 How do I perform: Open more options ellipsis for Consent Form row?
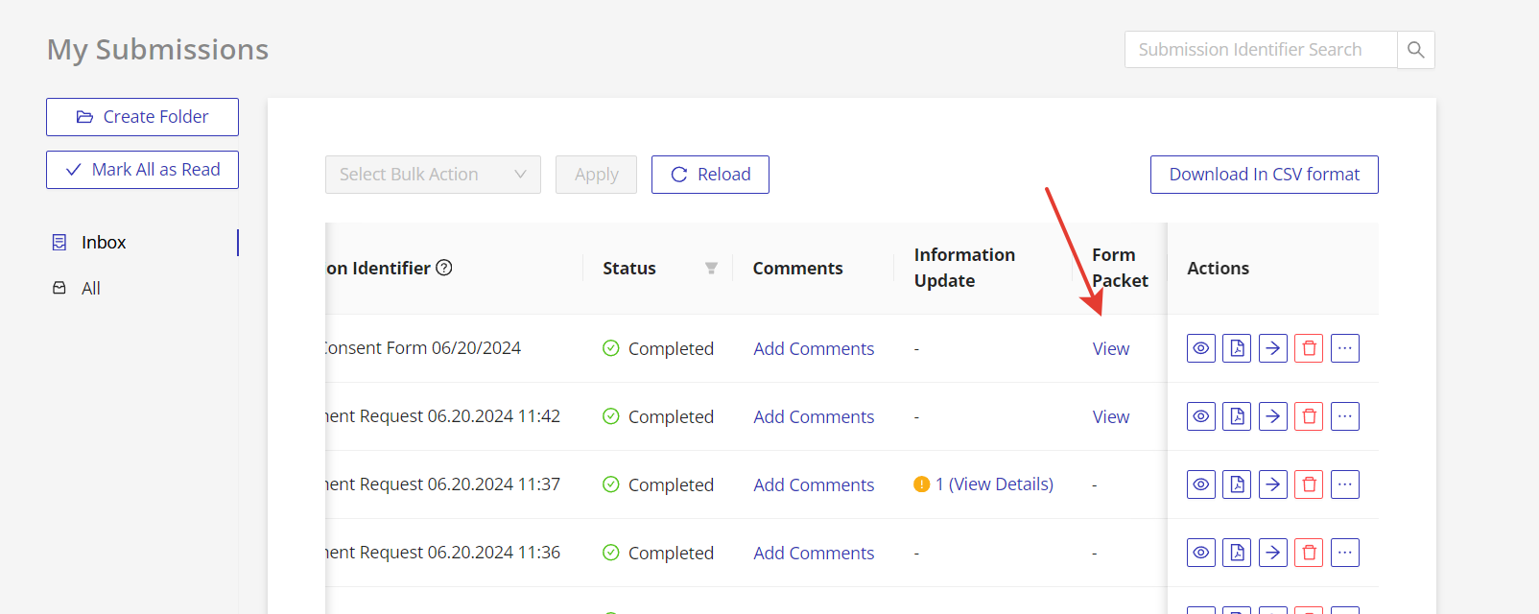point(1345,348)
